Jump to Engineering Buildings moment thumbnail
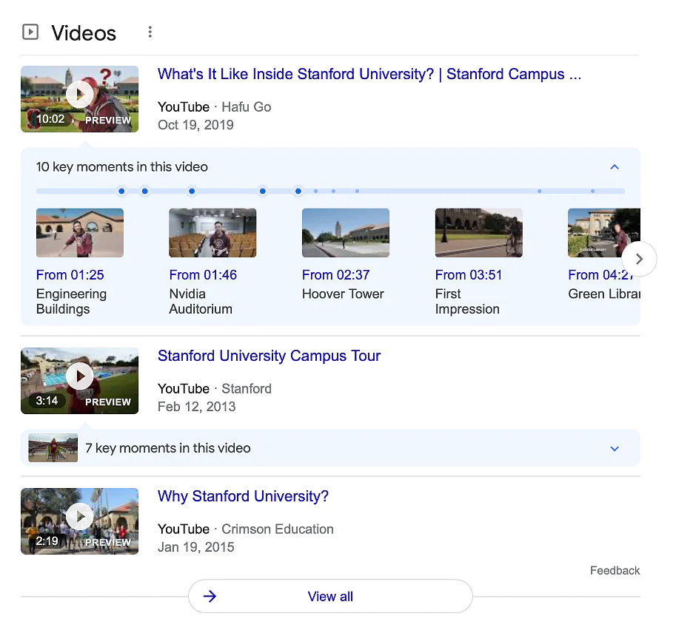 point(80,233)
